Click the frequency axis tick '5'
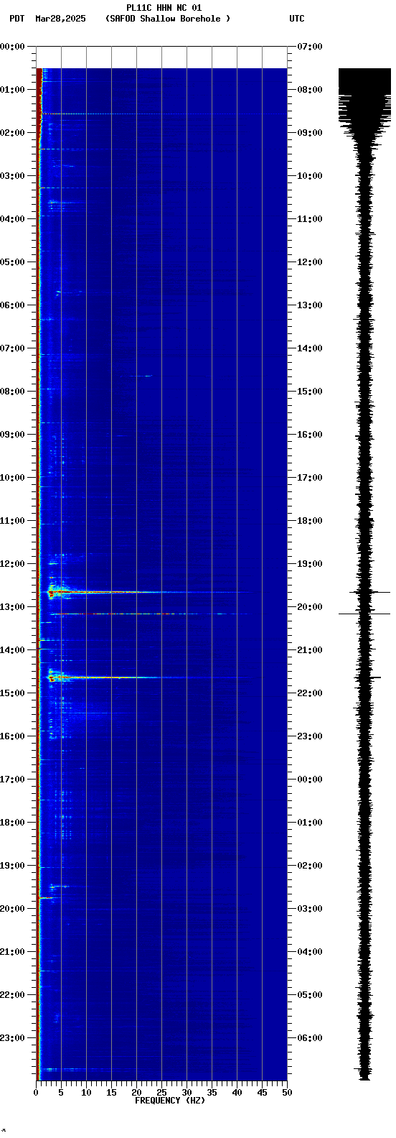The width and height of the screenshot is (396, 1138). [61, 1093]
